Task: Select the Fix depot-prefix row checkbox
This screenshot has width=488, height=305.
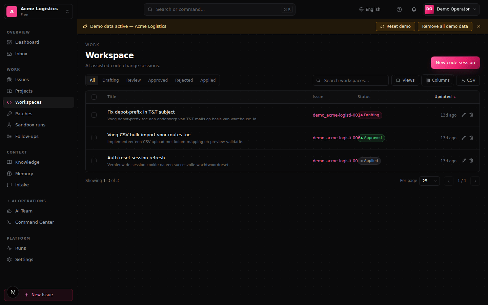Action: [94, 115]
